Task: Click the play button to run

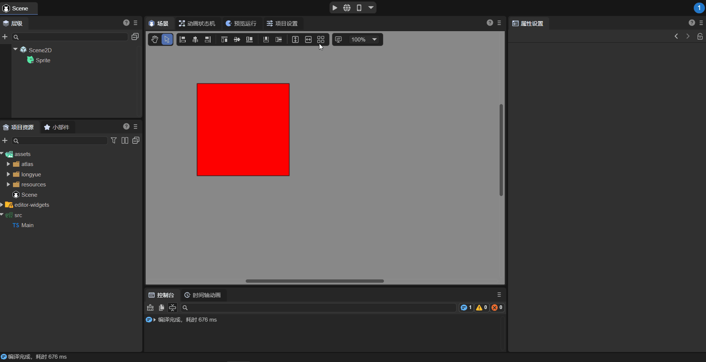Action: pyautogui.click(x=335, y=8)
